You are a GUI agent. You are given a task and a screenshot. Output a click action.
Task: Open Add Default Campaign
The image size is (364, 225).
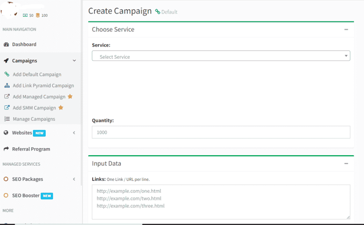(x=37, y=74)
